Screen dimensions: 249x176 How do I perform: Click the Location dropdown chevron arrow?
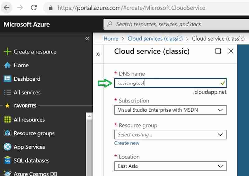tap(220, 166)
